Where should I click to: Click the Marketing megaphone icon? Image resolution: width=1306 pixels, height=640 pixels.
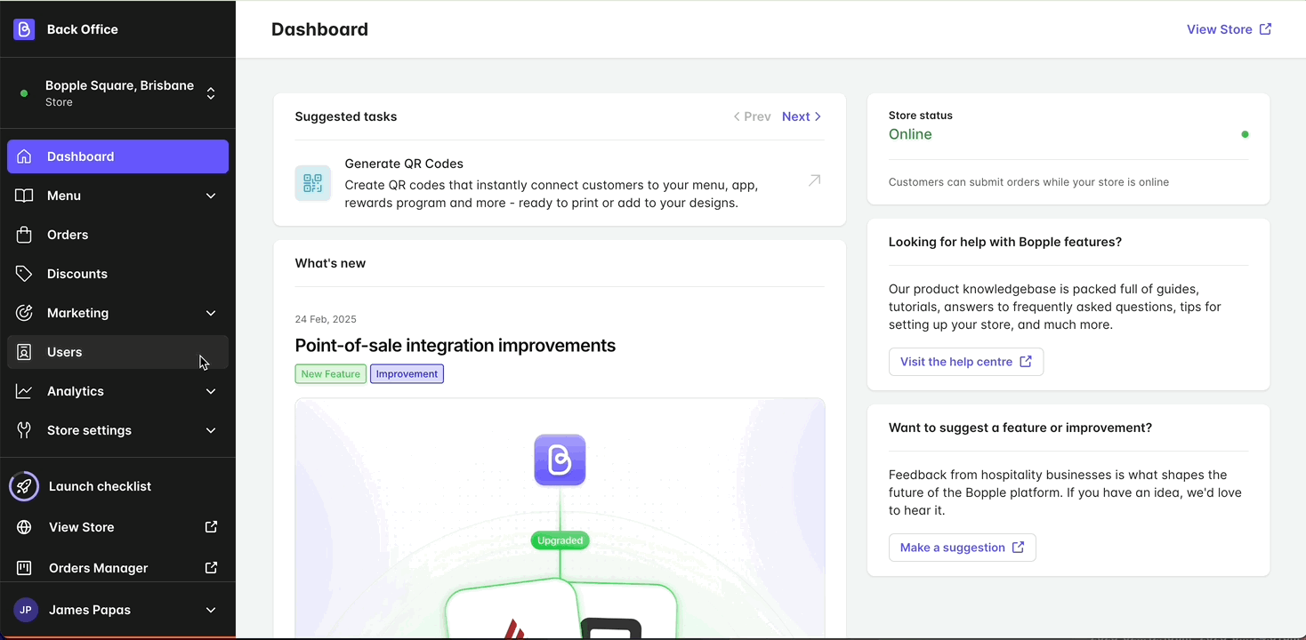click(25, 312)
